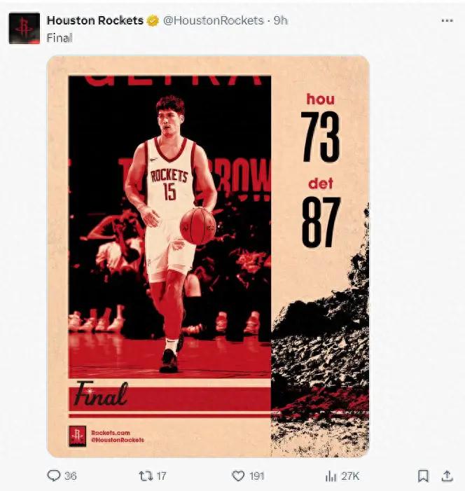Open the 9h timestamp link
The image size is (465, 491).
click(x=281, y=21)
